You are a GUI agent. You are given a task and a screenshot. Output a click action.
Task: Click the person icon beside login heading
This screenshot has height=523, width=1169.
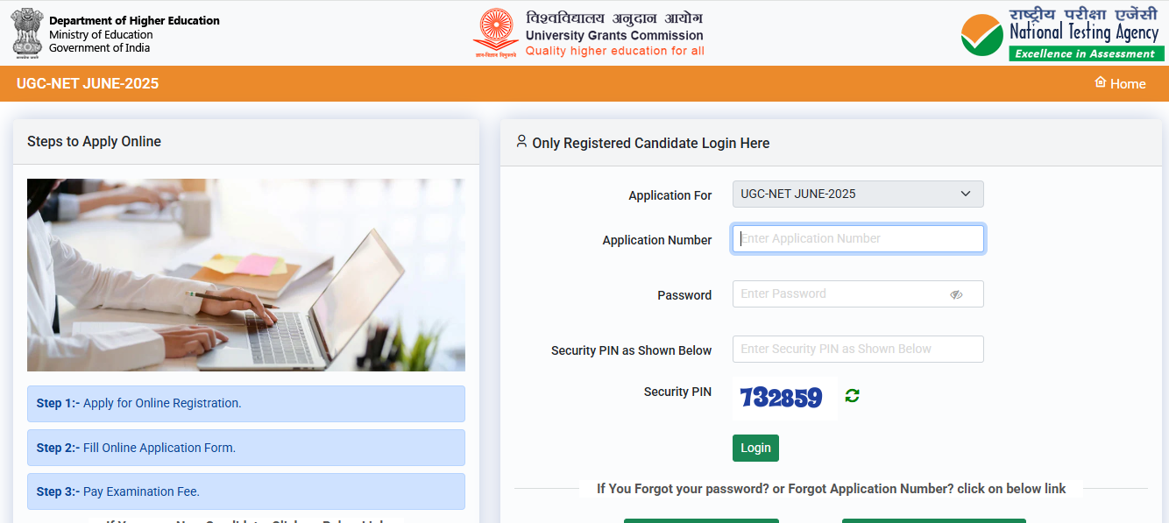[x=521, y=141]
